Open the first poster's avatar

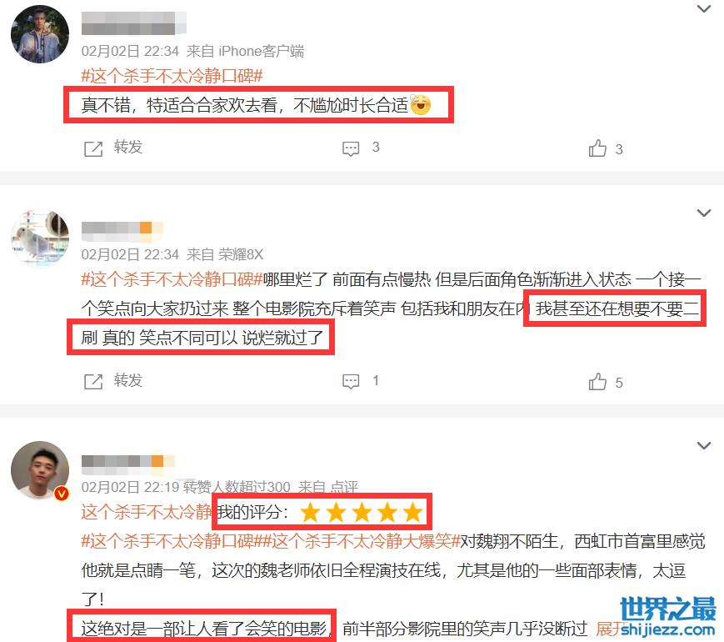click(x=40, y=34)
